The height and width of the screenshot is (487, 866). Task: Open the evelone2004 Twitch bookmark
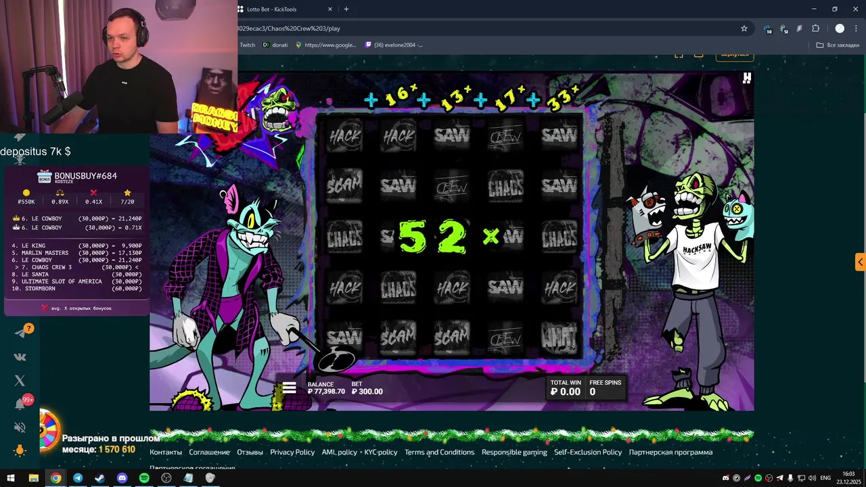coord(394,45)
